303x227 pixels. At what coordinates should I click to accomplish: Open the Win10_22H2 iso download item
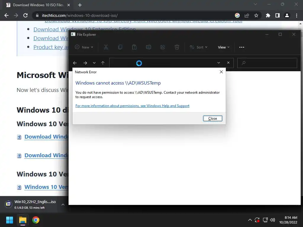pos(31,204)
